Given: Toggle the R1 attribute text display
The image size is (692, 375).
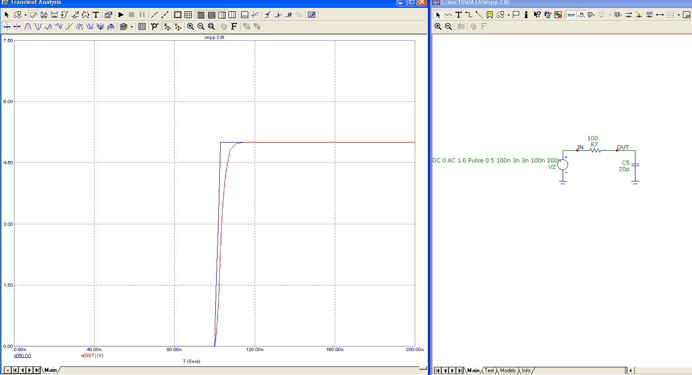Looking at the screenshot, I should pos(581,15).
